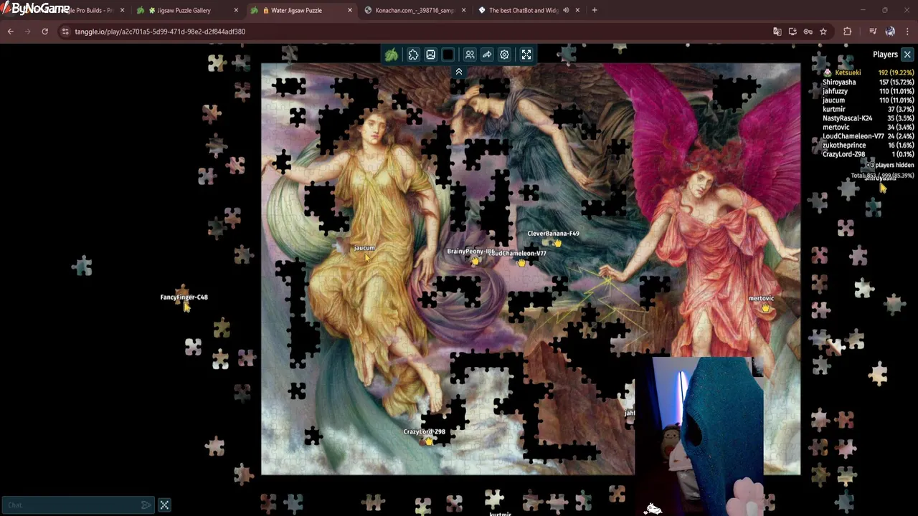
Task: Bookmark this page with the star icon
Action: [823, 32]
